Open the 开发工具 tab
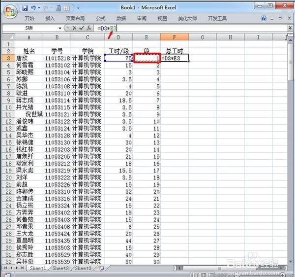This screenshot has width=295, height=277. point(217,18)
